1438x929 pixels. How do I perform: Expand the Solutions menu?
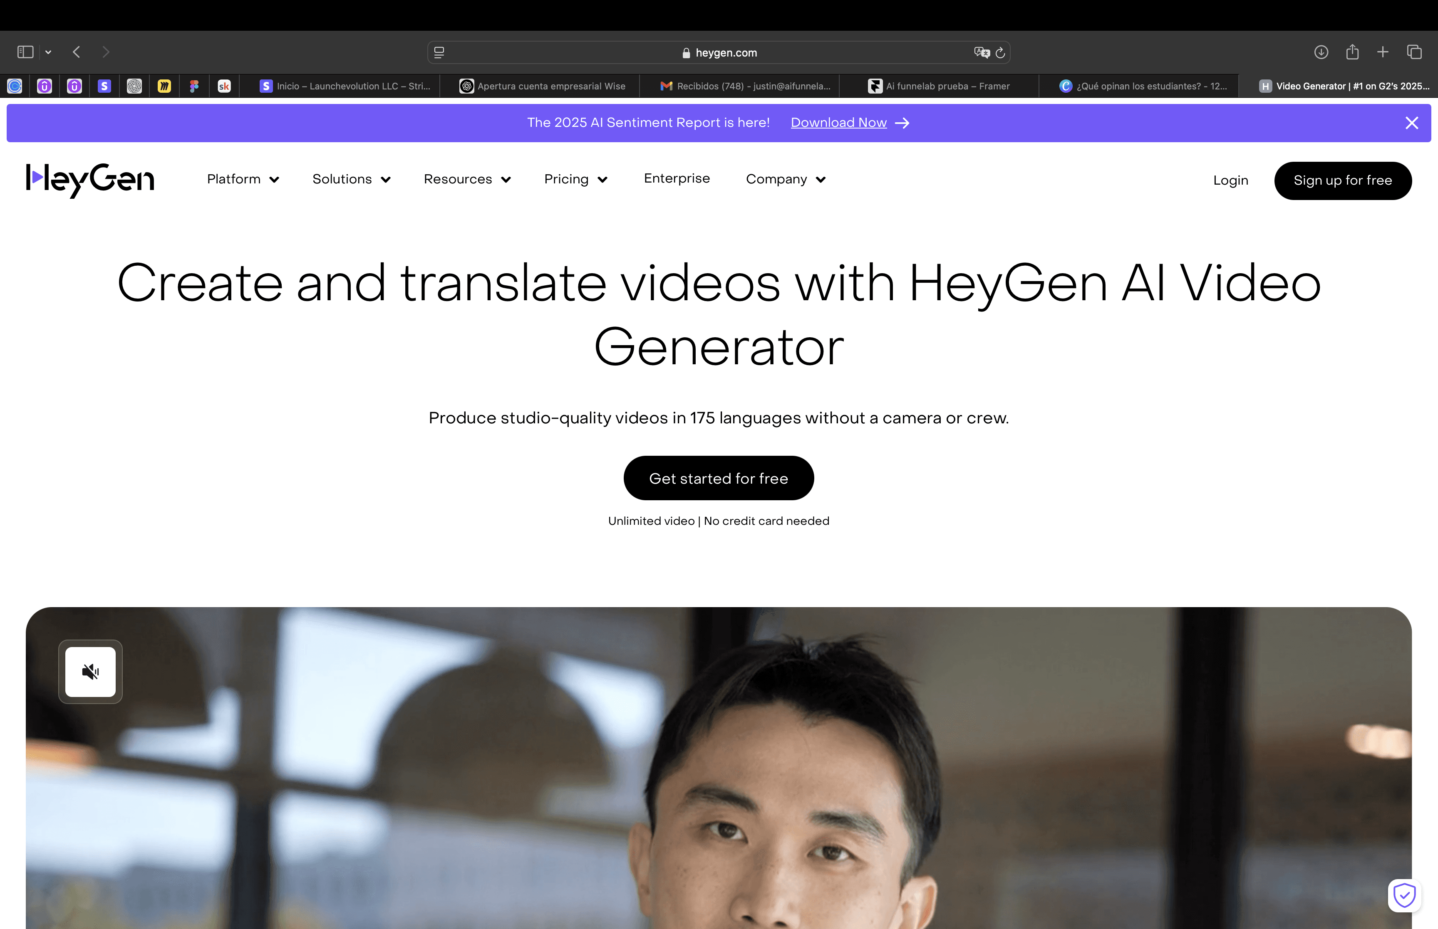click(x=351, y=179)
